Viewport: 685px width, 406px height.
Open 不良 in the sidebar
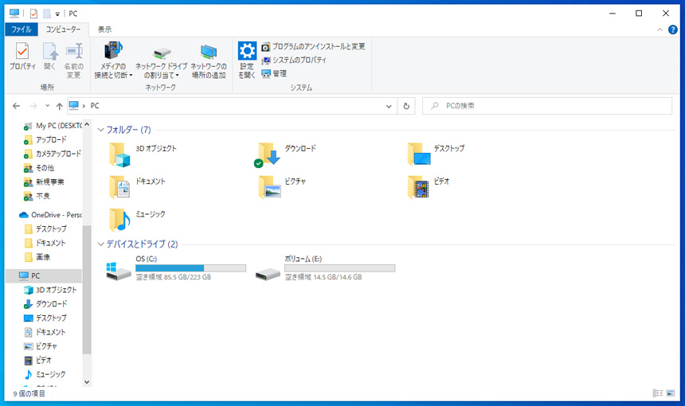coord(37,197)
